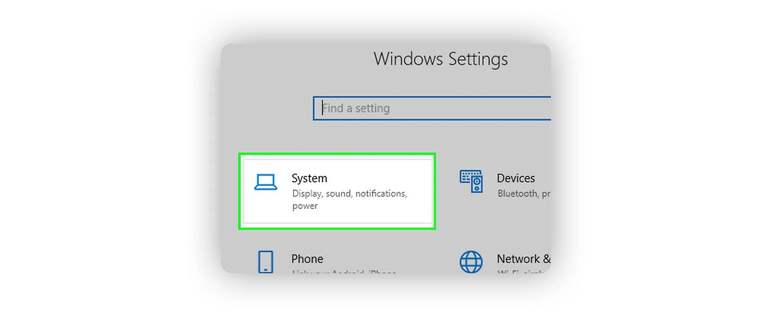This screenshot has height=317, width=772.
Task: Select the word 'power' under System
Action: point(305,206)
